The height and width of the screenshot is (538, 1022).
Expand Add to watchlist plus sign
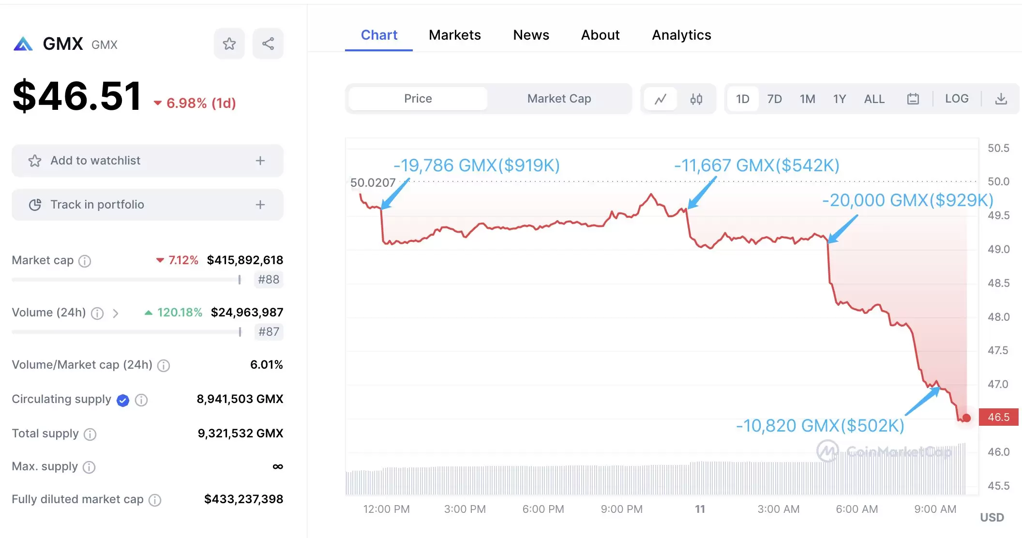[x=260, y=161]
